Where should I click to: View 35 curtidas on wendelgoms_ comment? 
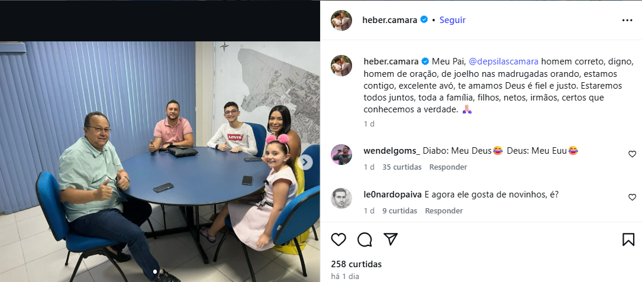(402, 167)
